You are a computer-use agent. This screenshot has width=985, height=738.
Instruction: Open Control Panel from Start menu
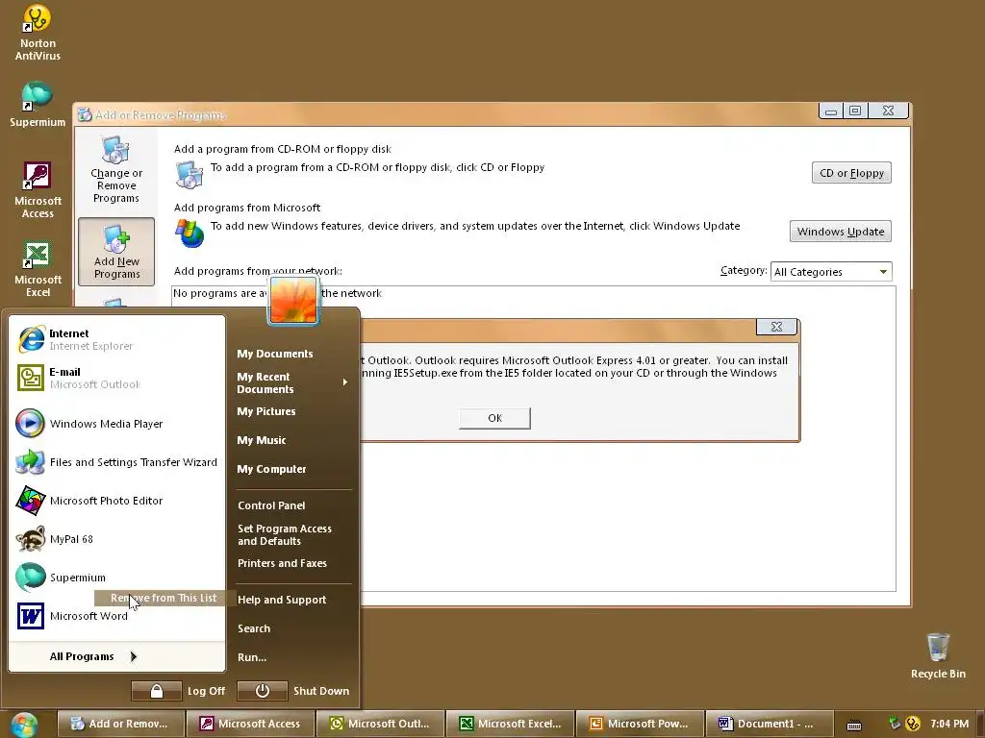[x=271, y=505]
